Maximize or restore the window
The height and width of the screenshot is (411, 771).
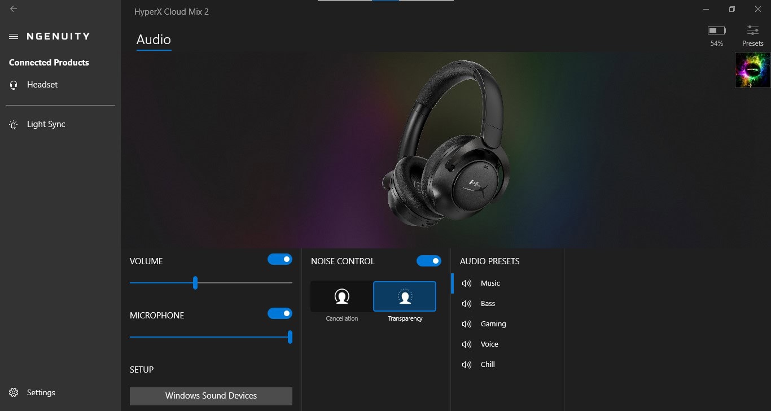(732, 9)
